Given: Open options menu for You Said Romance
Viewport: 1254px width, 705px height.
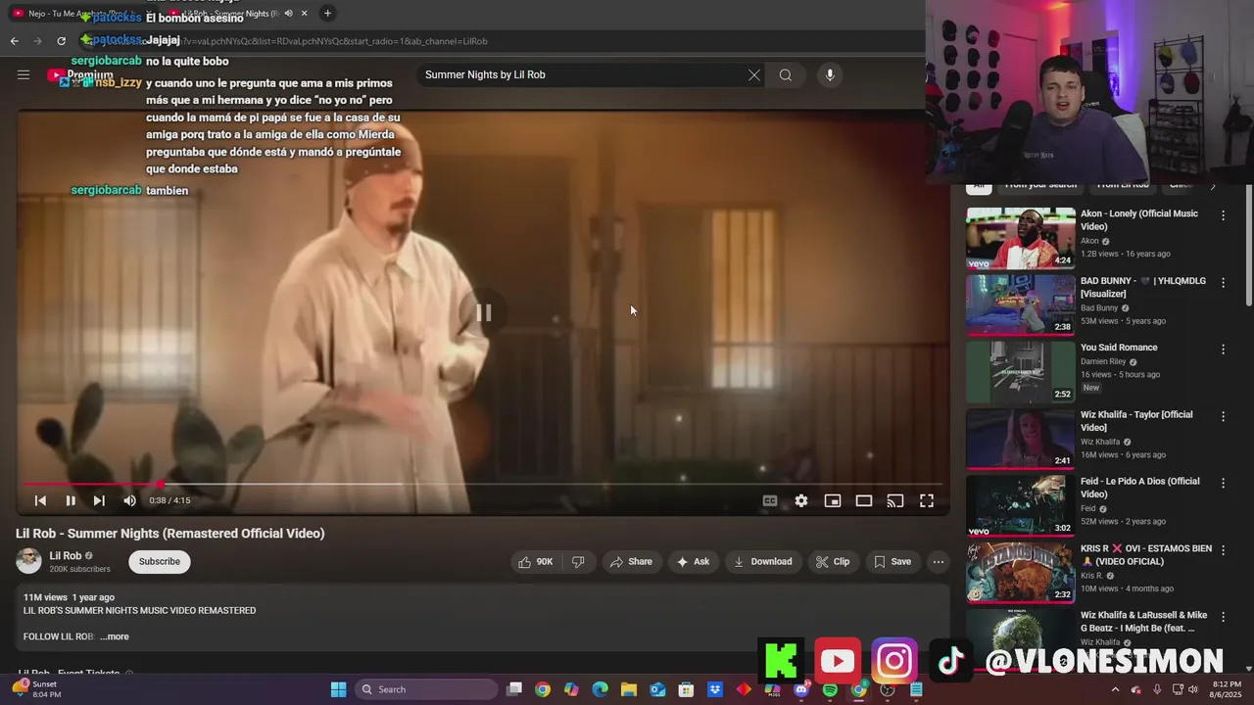Looking at the screenshot, I should click(1223, 349).
